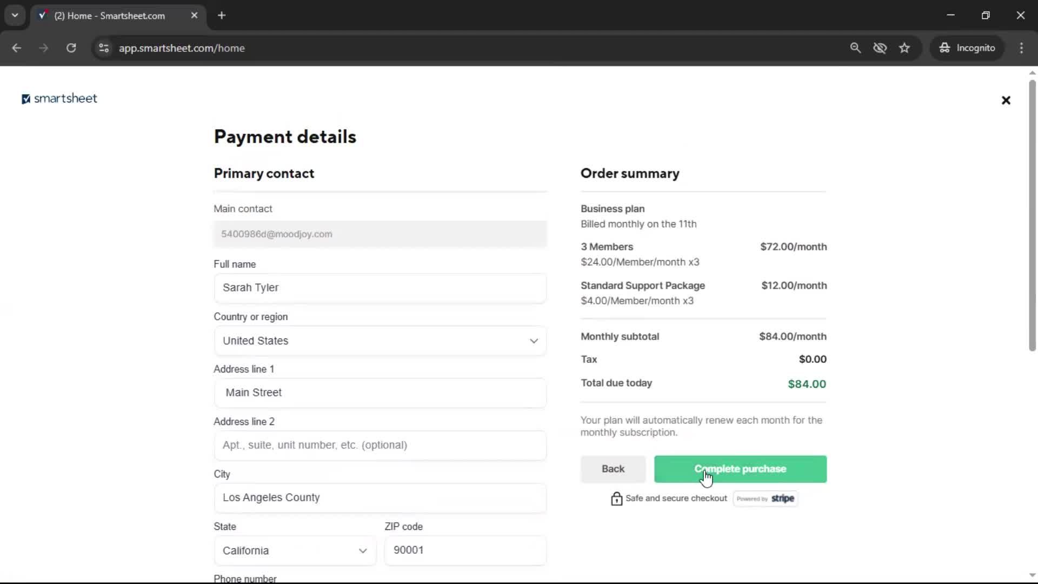Click the third-party cookies blocked eye icon
The width and height of the screenshot is (1038, 584).
click(880, 48)
